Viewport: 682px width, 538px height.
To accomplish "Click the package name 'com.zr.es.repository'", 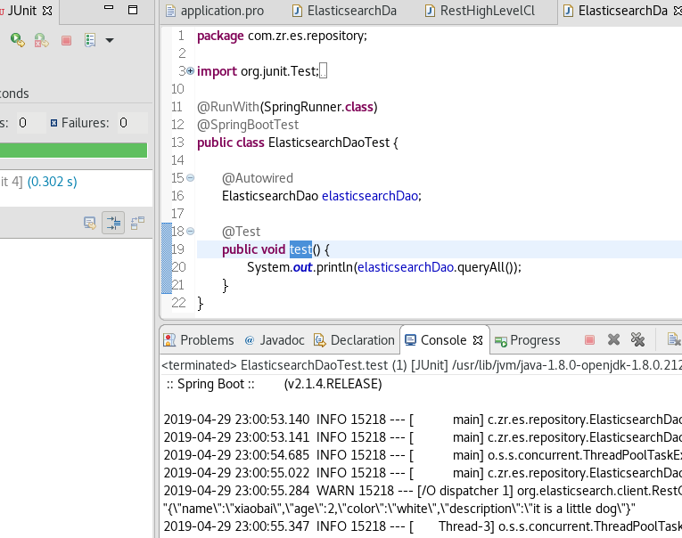I will 306,36.
